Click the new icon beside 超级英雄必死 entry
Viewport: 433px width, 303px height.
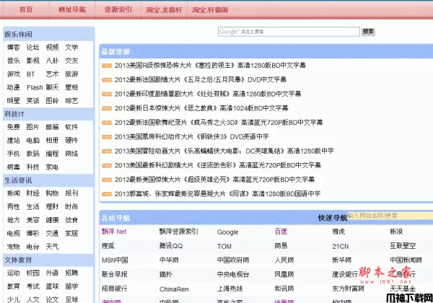[107, 180]
